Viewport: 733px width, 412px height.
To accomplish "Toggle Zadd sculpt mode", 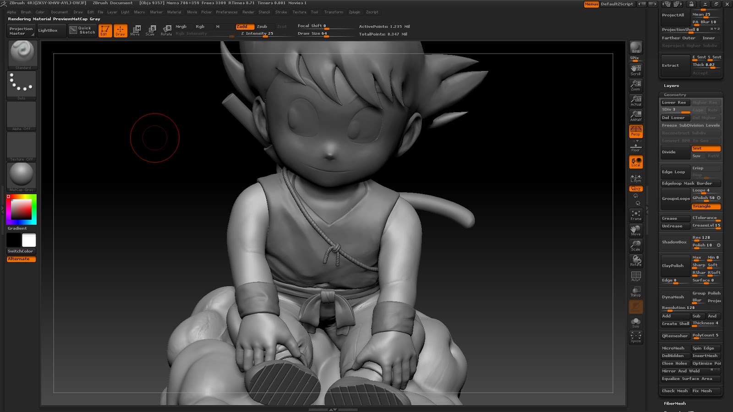I will click(245, 27).
